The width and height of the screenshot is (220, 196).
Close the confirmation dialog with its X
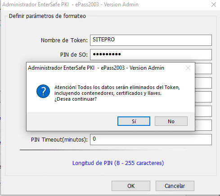pos(188,68)
